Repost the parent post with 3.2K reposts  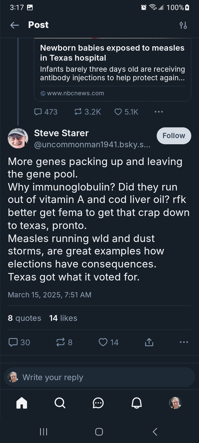(x=78, y=112)
